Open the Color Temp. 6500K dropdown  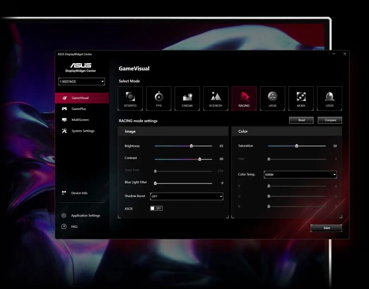pyautogui.click(x=300, y=174)
